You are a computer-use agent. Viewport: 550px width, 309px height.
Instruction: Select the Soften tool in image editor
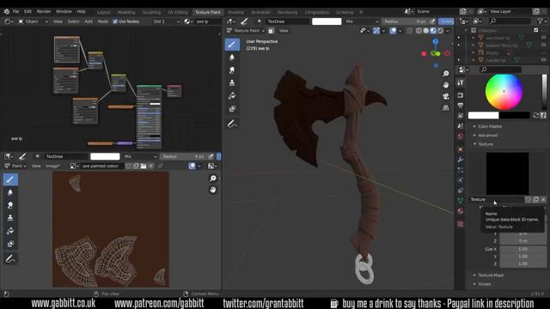tap(10, 192)
